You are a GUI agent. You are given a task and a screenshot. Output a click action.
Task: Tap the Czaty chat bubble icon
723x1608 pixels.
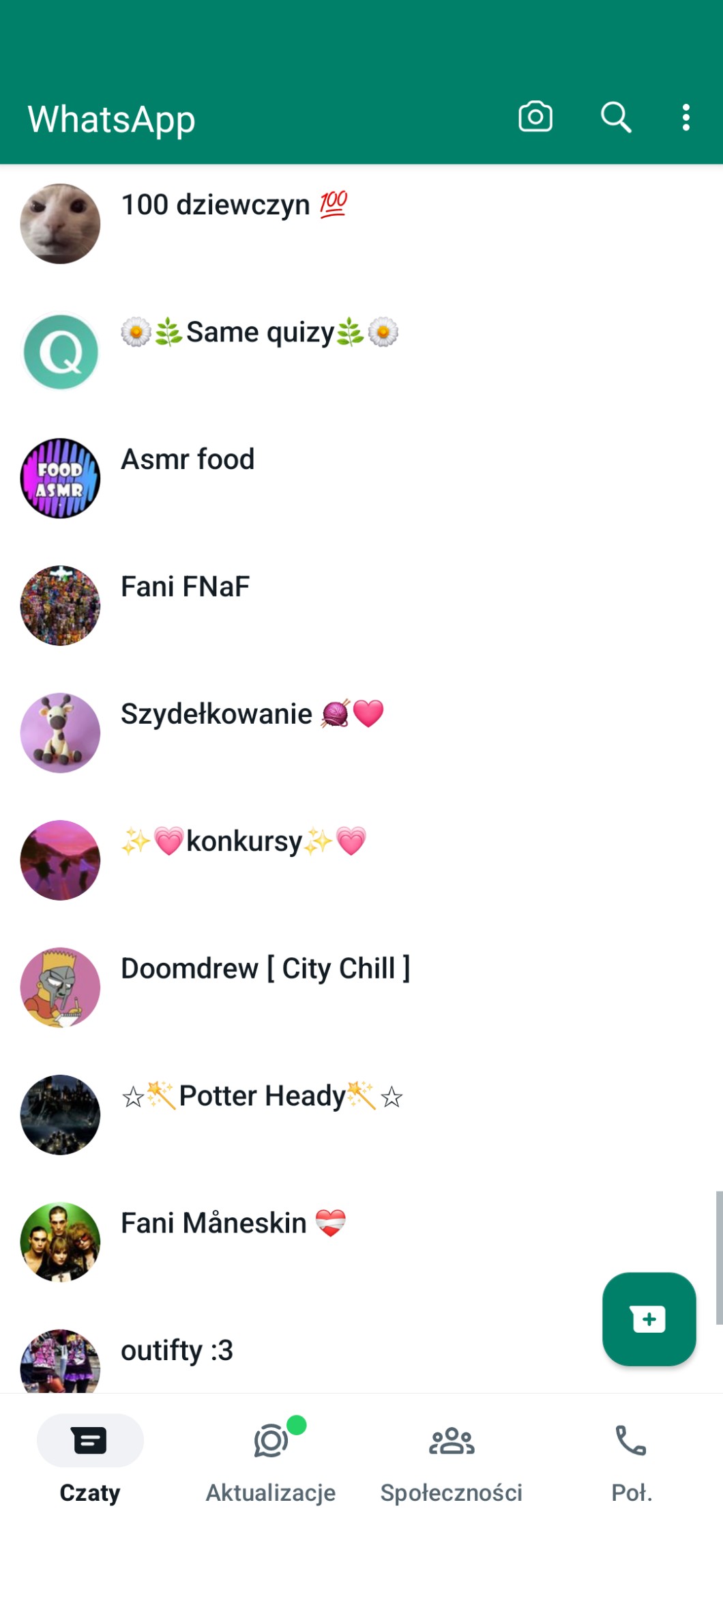pyautogui.click(x=89, y=1440)
